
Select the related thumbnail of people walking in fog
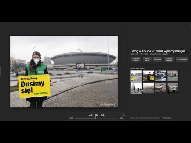136,88
